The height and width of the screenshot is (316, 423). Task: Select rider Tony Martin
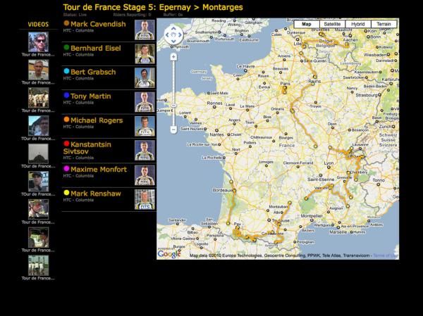point(91,96)
